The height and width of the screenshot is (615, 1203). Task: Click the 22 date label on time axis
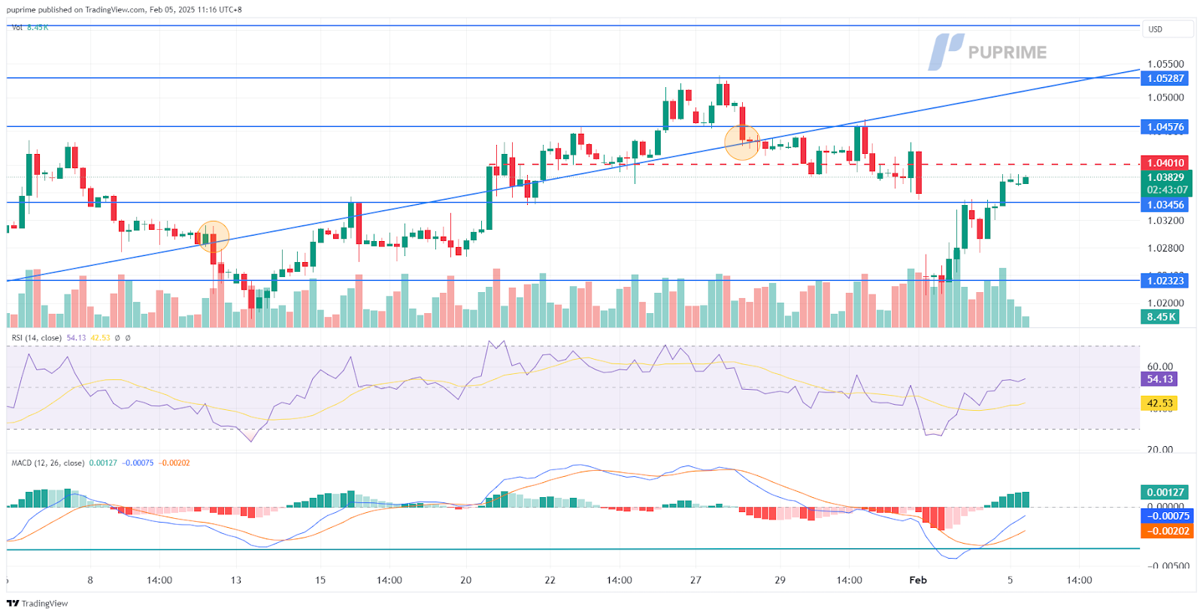point(550,580)
